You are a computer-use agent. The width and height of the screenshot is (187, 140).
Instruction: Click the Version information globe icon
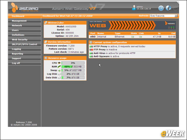46,42
